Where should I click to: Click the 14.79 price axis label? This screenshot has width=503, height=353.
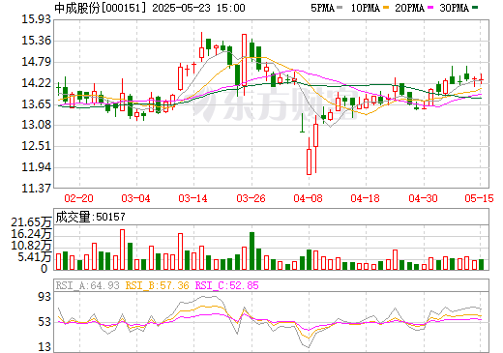click(37, 62)
